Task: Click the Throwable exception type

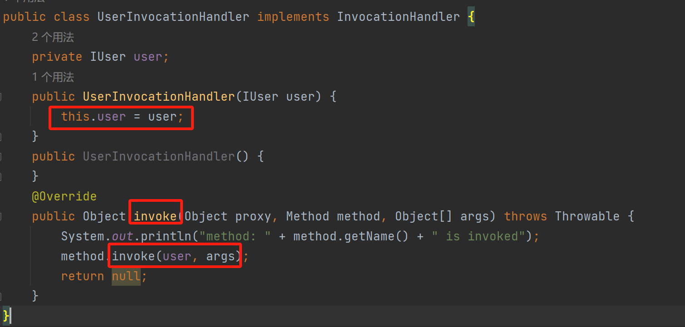Action: click(x=587, y=216)
